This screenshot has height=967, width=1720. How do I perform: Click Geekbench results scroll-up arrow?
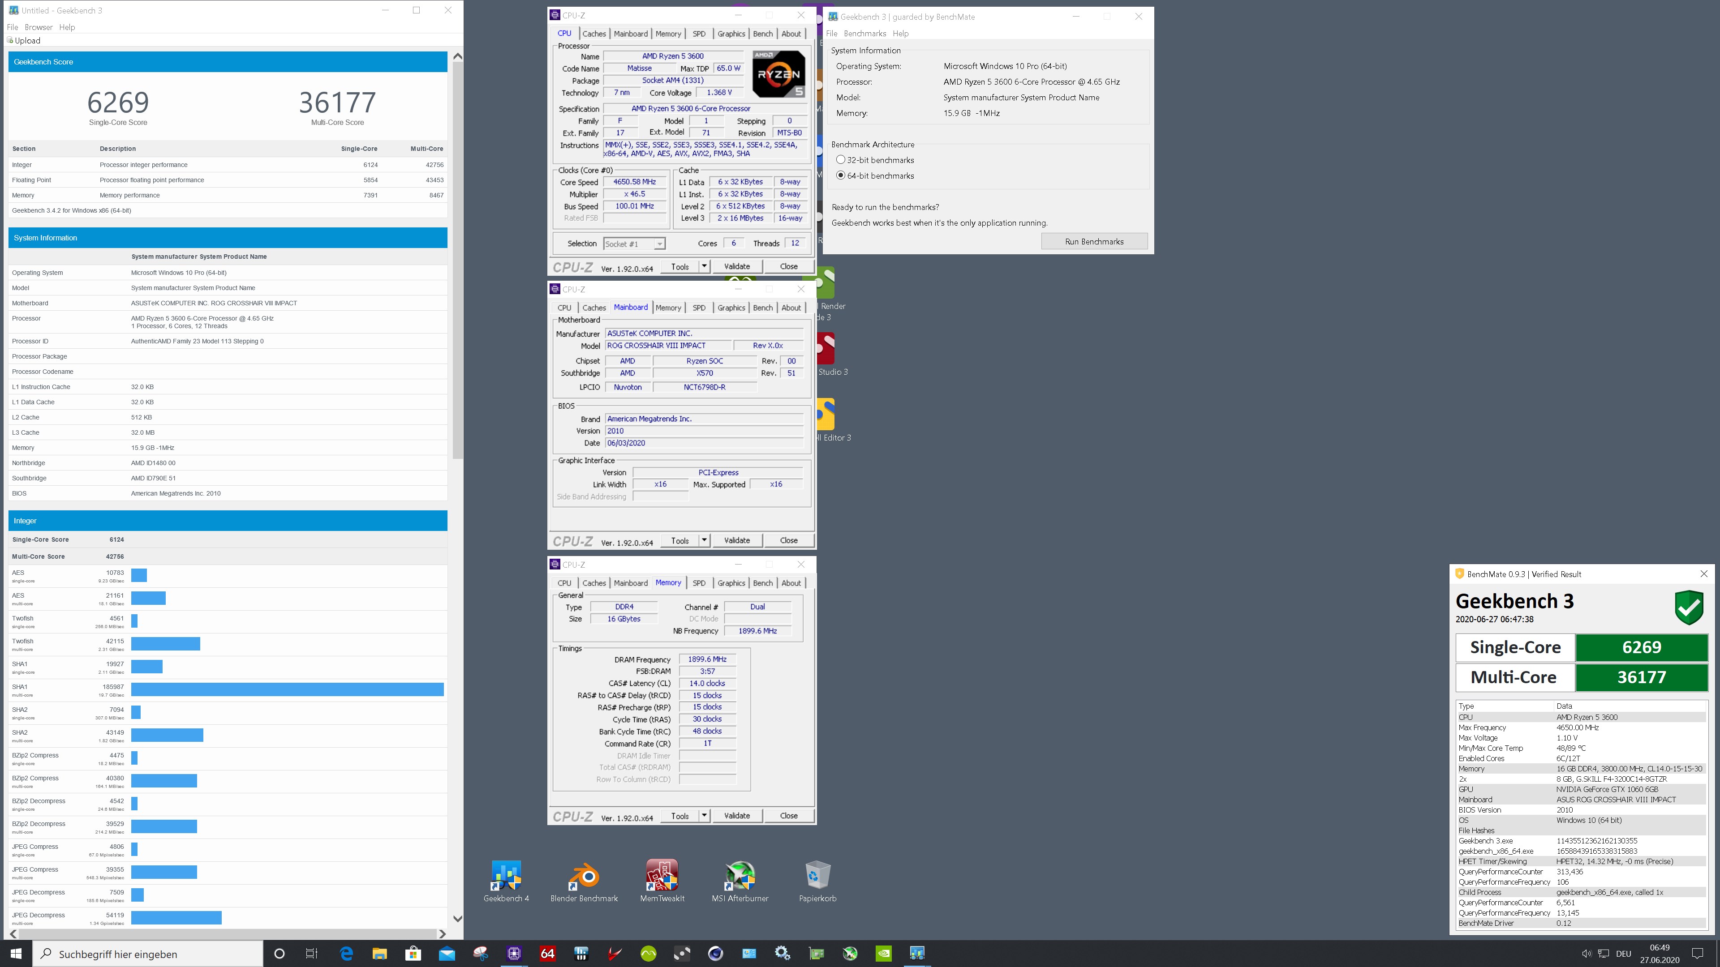457,57
